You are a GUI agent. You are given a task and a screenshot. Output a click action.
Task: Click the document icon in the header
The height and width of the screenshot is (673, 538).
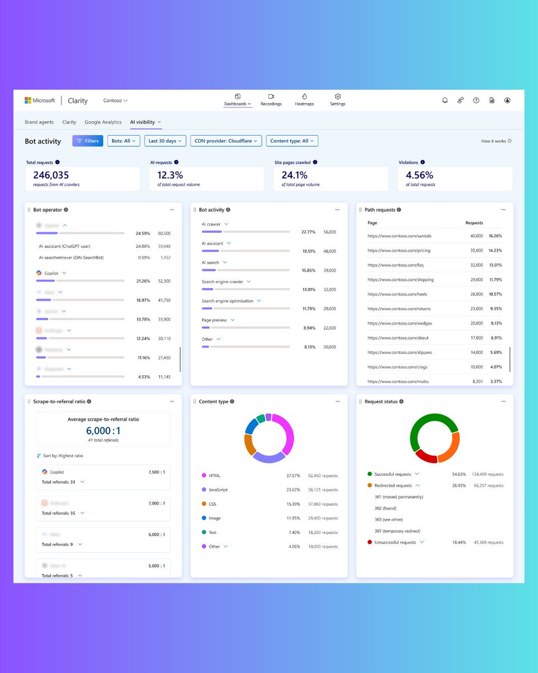[x=491, y=100]
